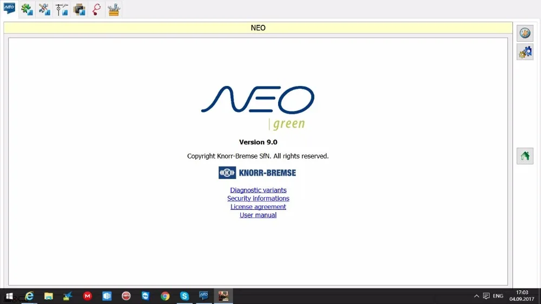Image resolution: width=541 pixels, height=304 pixels.
Task: Open the MEGA app in taskbar
Action: pos(87,296)
